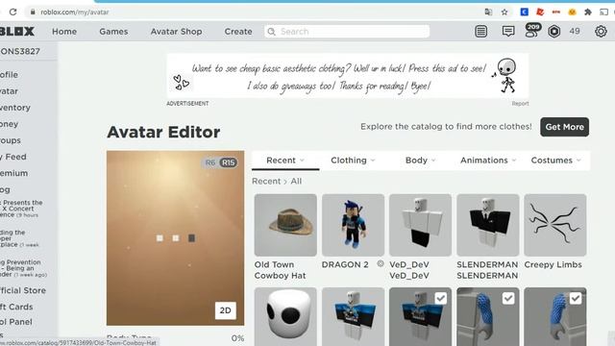
Task: Click the Get More button
Action: pos(564,127)
